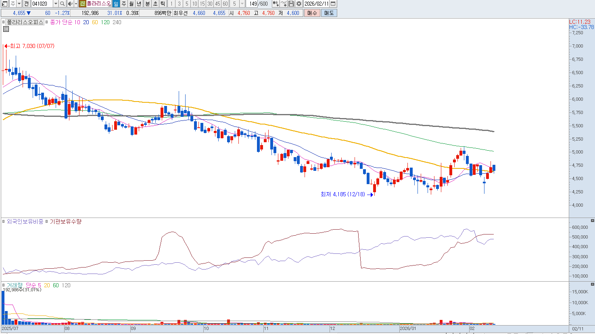Click the candlestick chart type icon
595x334 pixels.
276,4
